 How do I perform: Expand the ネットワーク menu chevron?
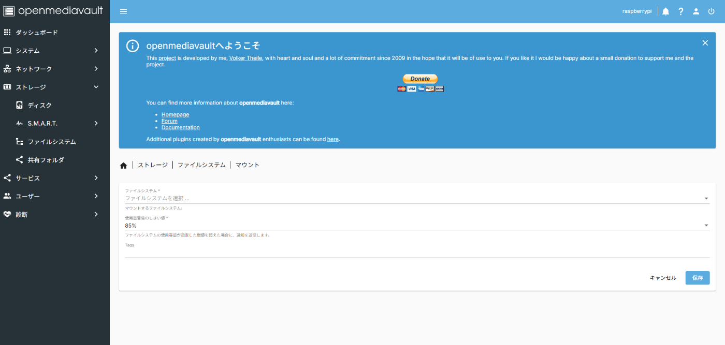(x=96, y=69)
